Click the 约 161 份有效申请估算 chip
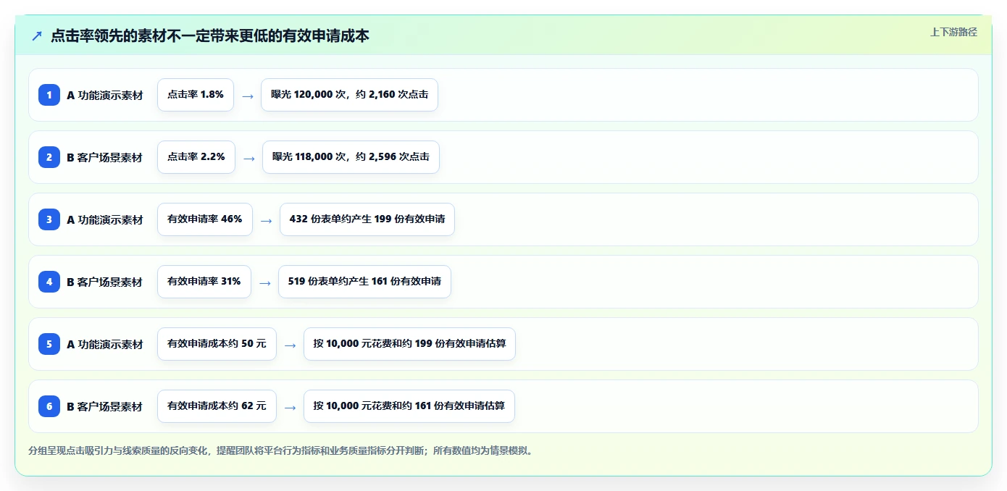 [409, 406]
